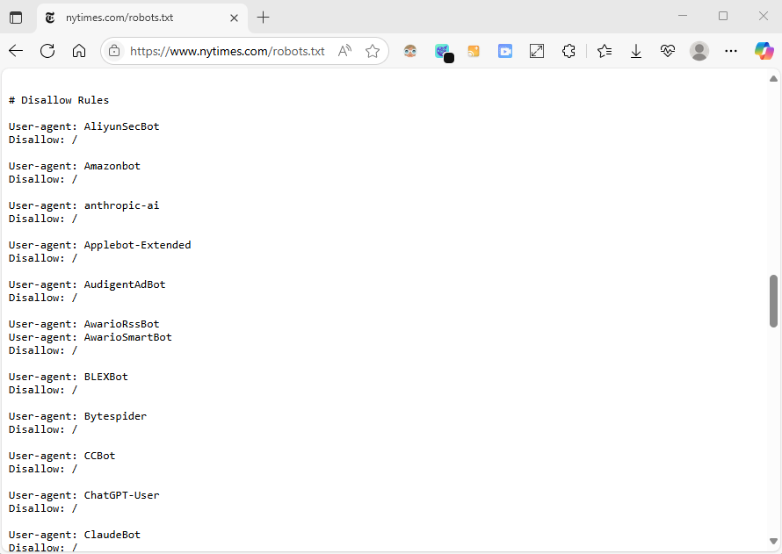Open the orange RSS feed extension
Image resolution: width=782 pixels, height=554 pixels.
coord(474,51)
